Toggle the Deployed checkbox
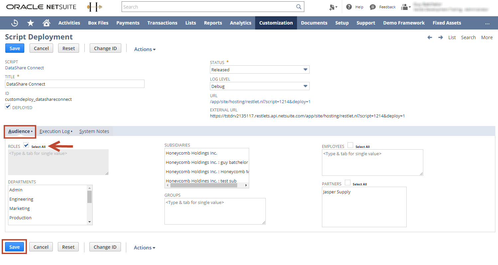 click(x=8, y=107)
